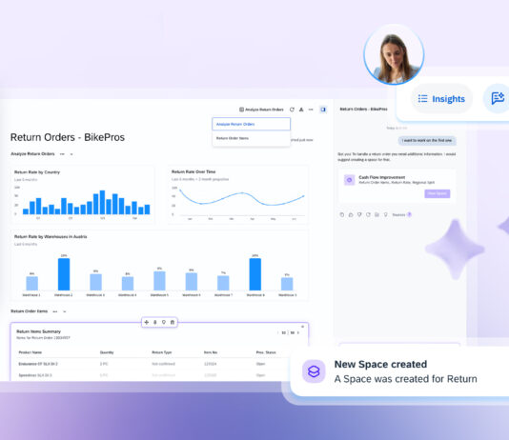Click the New Space created notification title
Screen dimensions: 509x440
click(380, 364)
